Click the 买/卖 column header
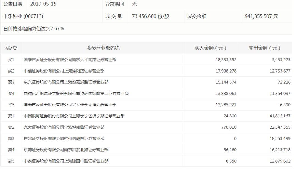The image size is (296, 171). (11, 48)
